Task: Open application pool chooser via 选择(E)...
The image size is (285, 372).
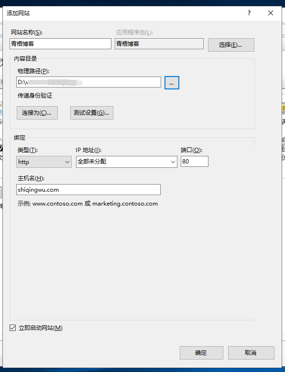Action: (x=231, y=45)
